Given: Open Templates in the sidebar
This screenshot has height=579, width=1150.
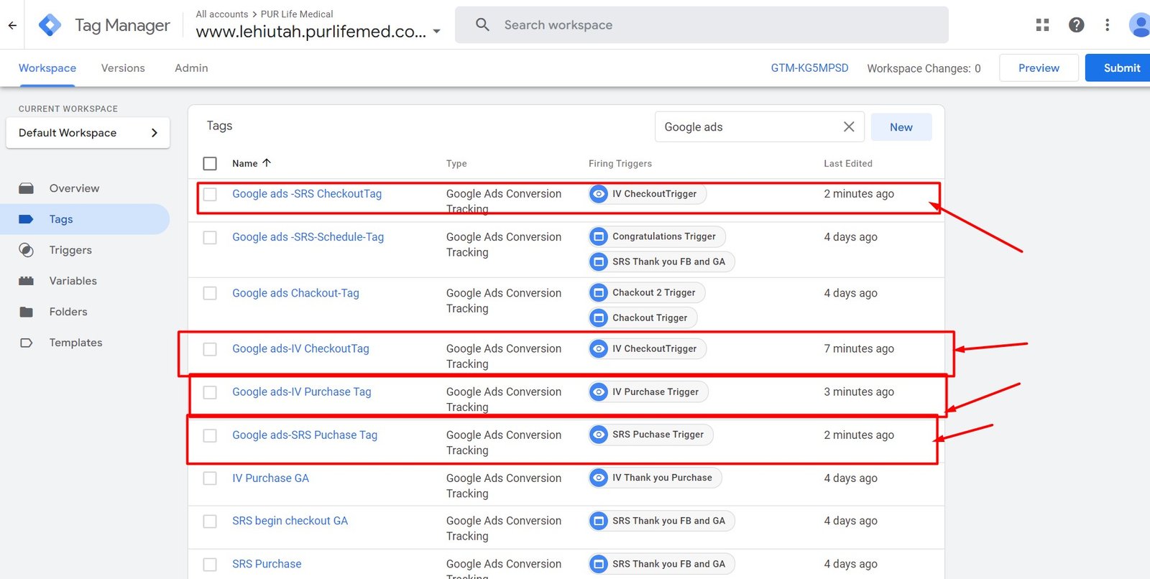Looking at the screenshot, I should coord(76,343).
